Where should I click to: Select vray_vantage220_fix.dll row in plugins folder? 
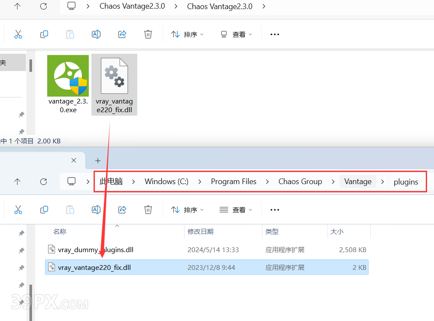coord(207,267)
